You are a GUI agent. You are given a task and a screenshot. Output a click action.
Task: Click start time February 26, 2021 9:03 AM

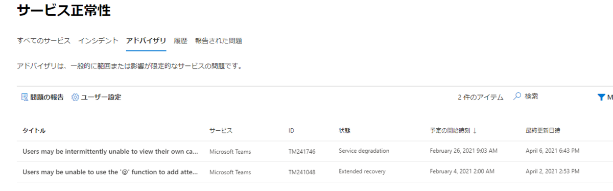[x=463, y=151]
